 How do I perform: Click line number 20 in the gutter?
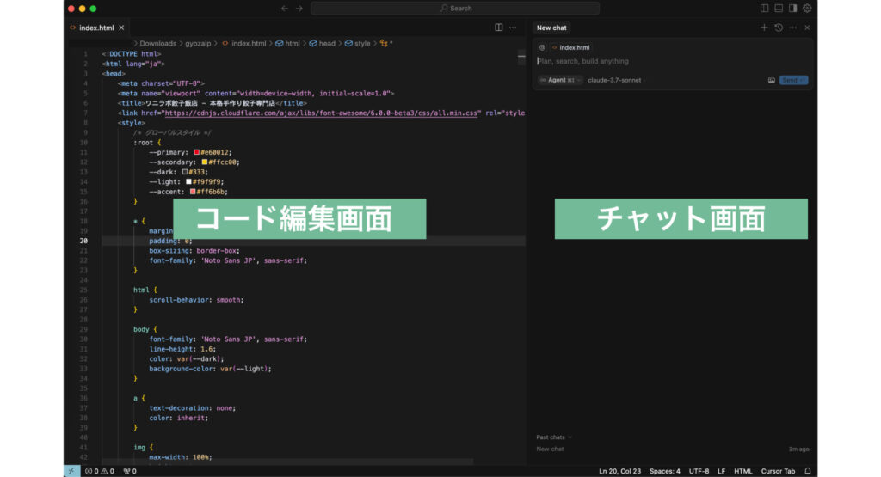83,241
